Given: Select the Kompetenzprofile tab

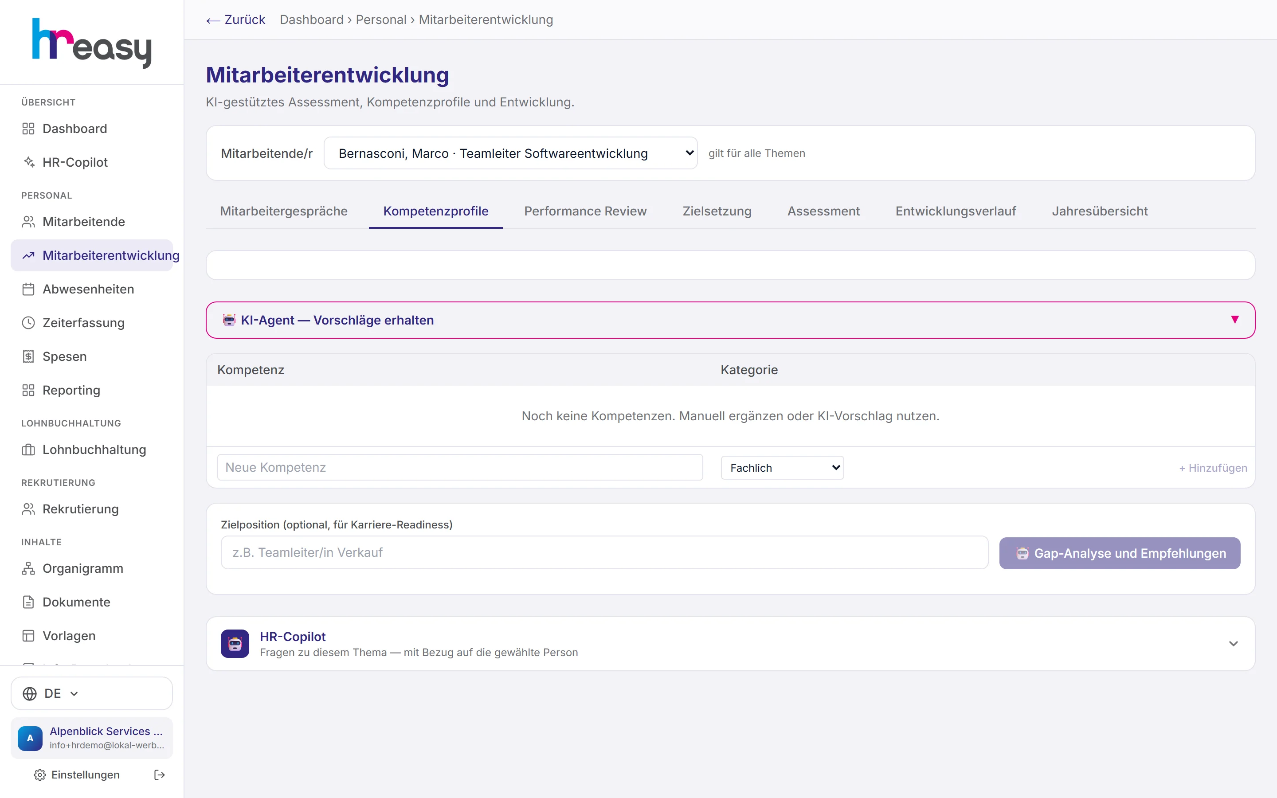Looking at the screenshot, I should (435, 211).
